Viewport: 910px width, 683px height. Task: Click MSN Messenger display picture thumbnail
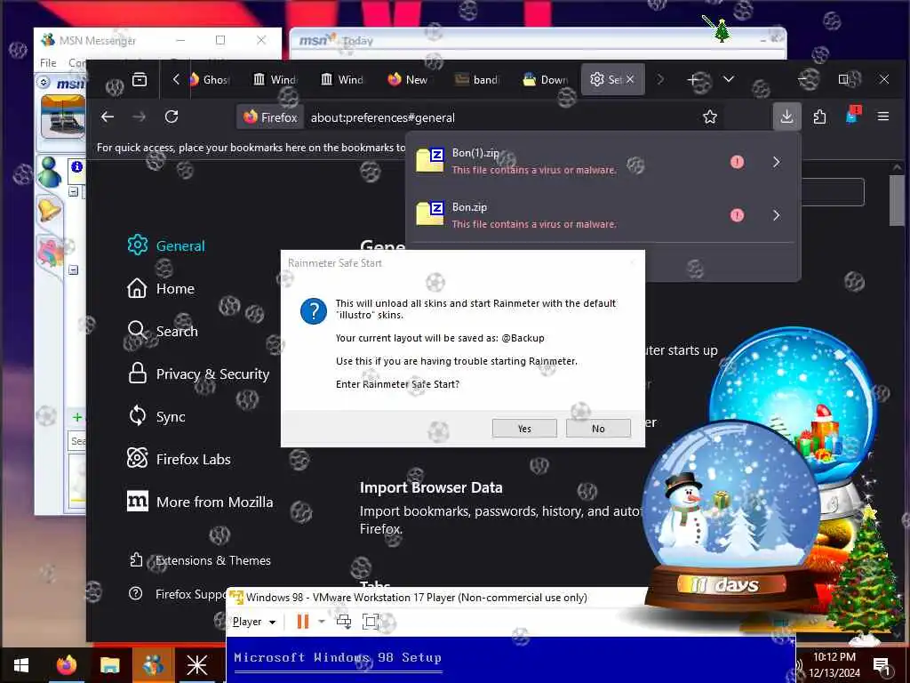tap(63, 117)
